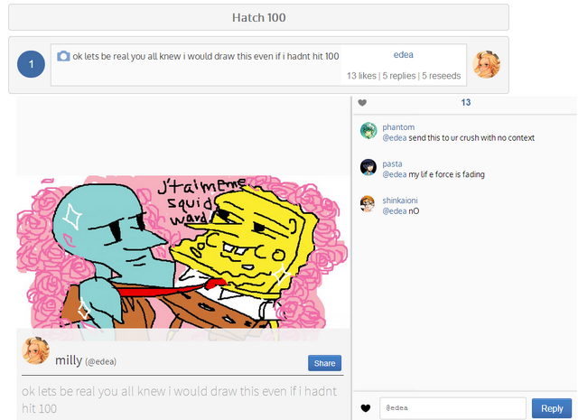The height and width of the screenshot is (420, 578).
Task: Click the blue number 1 rank badge
Action: 31,64
